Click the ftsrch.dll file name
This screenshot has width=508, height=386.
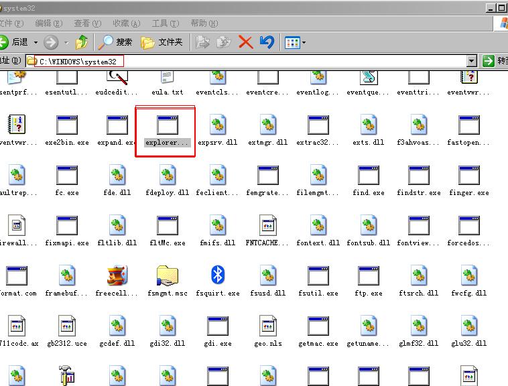pos(419,293)
